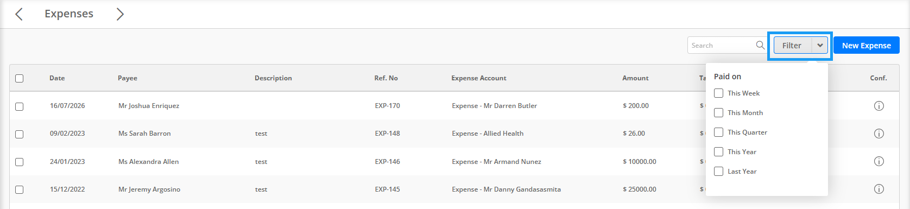Sort by the Date column header
The width and height of the screenshot is (910, 209).
pyautogui.click(x=57, y=78)
